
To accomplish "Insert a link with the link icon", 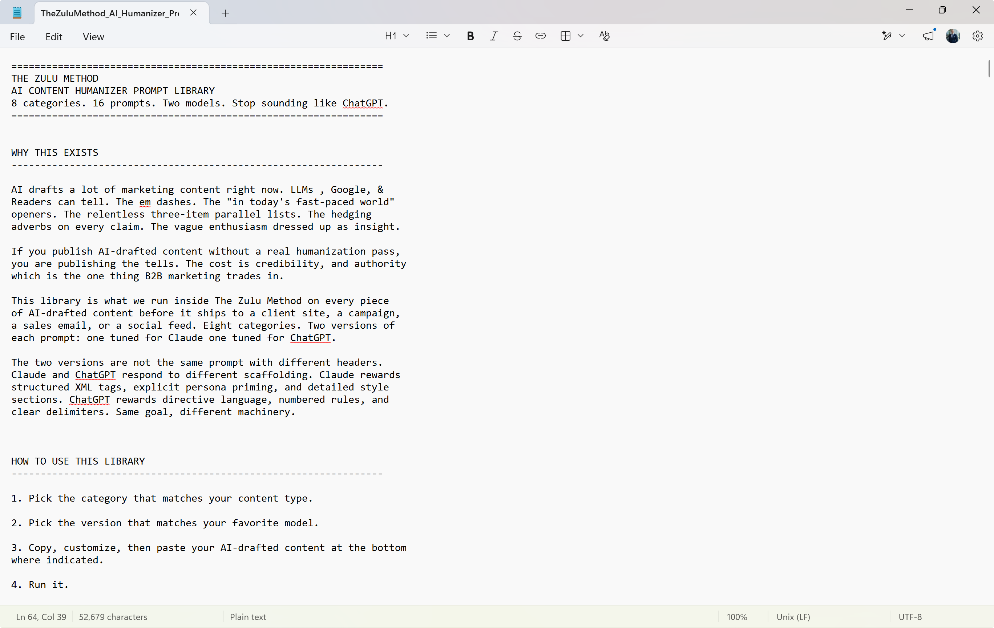I will [540, 36].
